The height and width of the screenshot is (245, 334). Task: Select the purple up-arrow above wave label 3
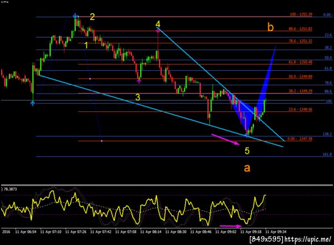139,81
